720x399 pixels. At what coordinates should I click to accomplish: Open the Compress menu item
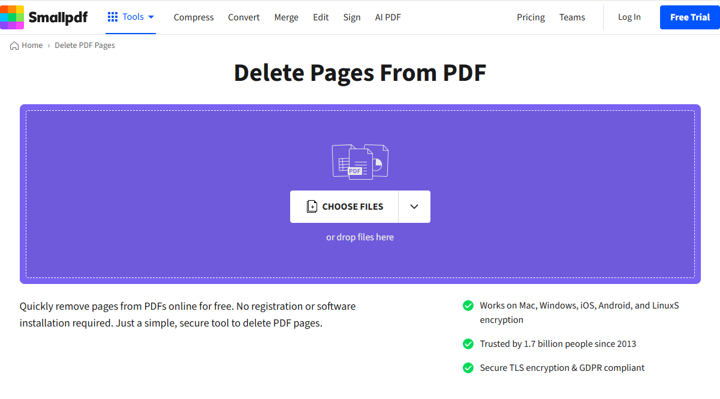click(194, 17)
